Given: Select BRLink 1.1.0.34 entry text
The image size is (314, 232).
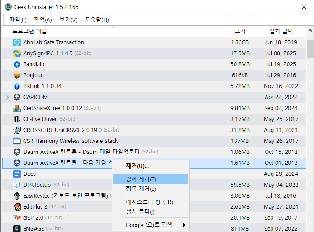Looking at the screenshot, I should click(42, 86).
